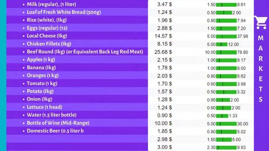Click the shopping cart icon above MARKETS
The height and width of the screenshot is (151, 269).
(261, 22)
